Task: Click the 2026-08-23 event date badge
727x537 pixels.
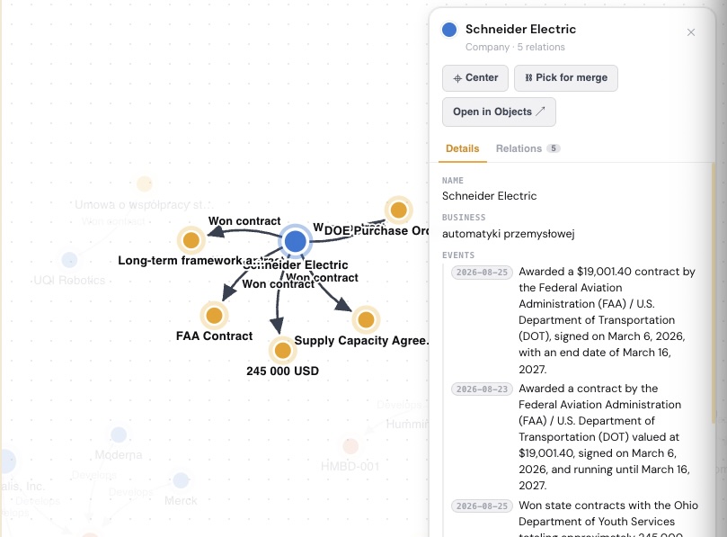Action: pos(482,389)
